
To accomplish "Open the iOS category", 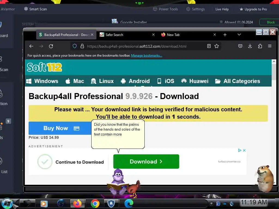I will 166,81.
